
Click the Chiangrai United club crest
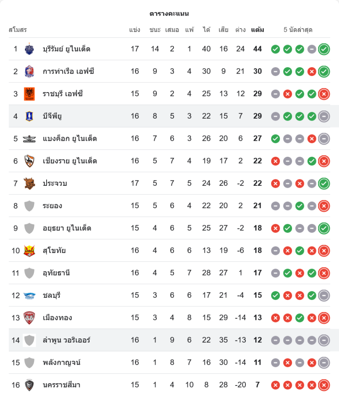point(29,161)
